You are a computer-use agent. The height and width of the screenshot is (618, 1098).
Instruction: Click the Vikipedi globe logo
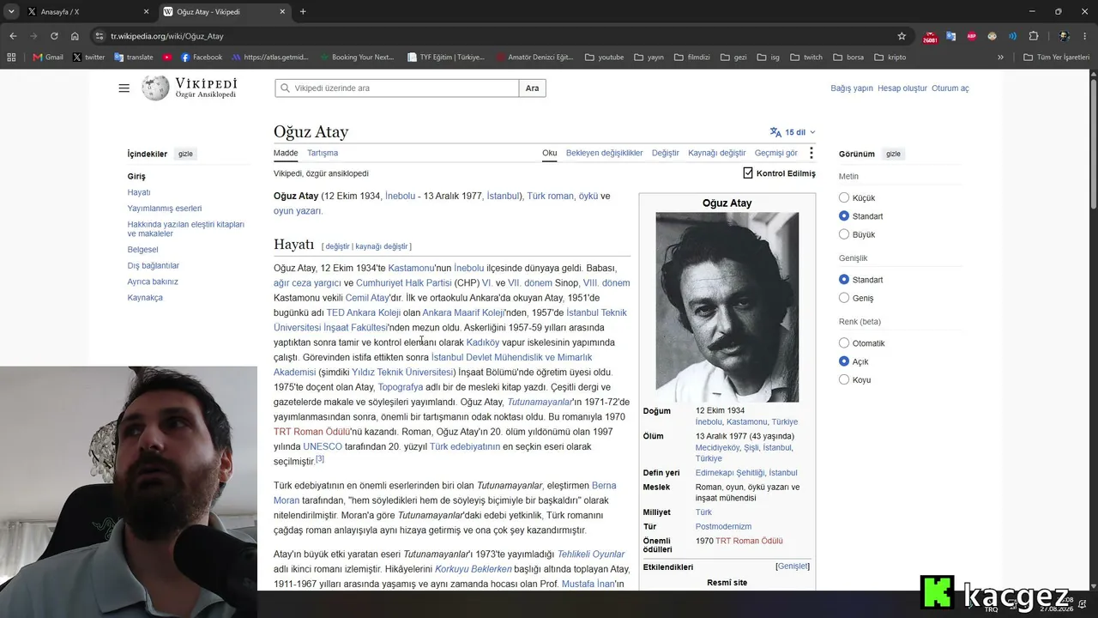pyautogui.click(x=155, y=88)
